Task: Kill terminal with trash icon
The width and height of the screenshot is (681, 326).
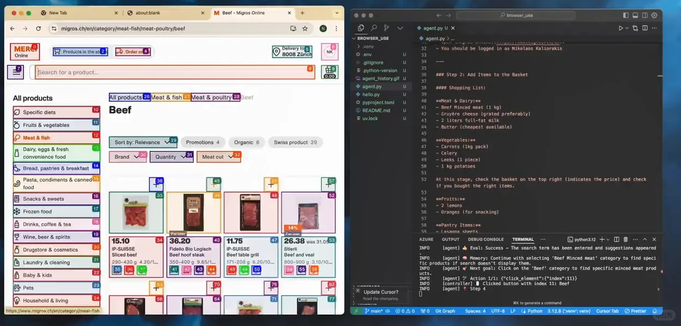Action: pos(625,239)
